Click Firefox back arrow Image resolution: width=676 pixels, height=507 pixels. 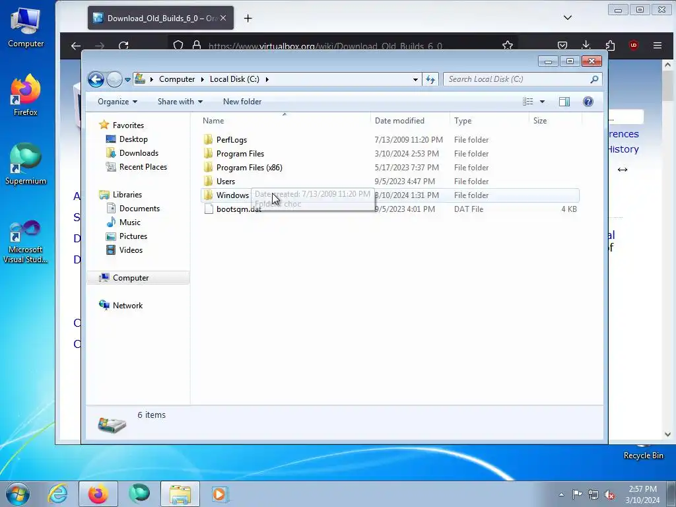coord(76,46)
